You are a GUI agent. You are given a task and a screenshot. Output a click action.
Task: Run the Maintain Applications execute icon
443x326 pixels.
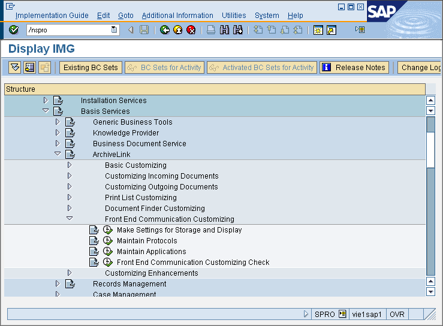tap(107, 252)
